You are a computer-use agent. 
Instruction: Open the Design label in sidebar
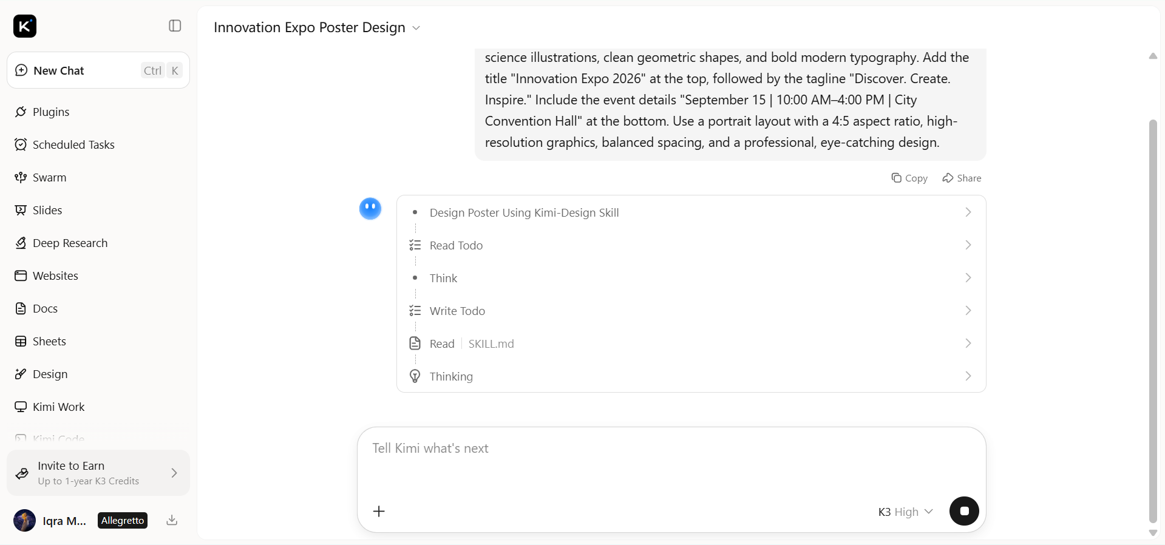(x=50, y=374)
